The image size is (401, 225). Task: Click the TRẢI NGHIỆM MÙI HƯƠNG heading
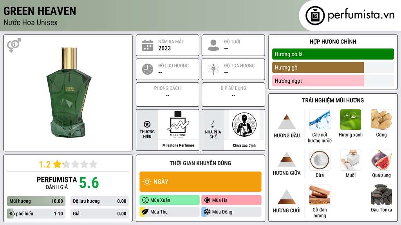click(x=333, y=100)
